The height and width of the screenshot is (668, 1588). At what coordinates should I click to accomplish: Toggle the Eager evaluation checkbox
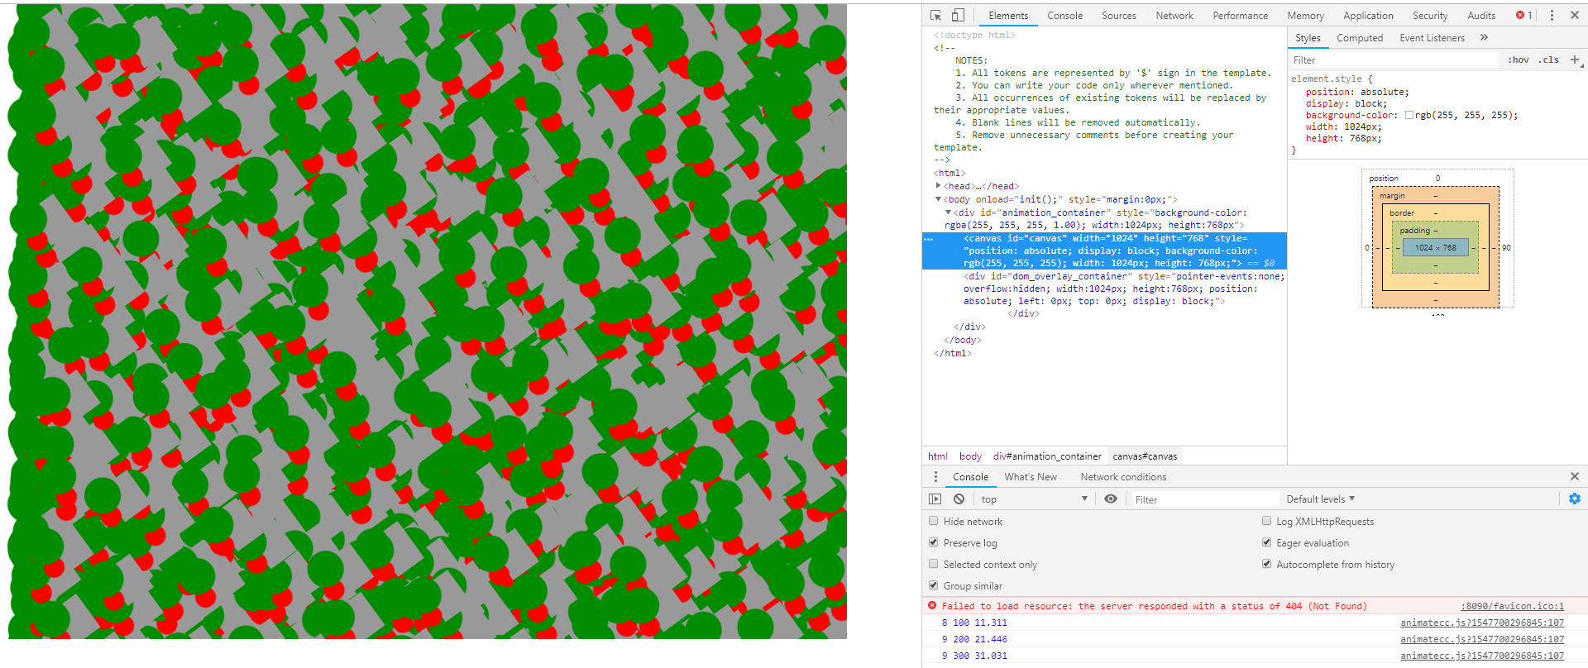[x=1266, y=543]
